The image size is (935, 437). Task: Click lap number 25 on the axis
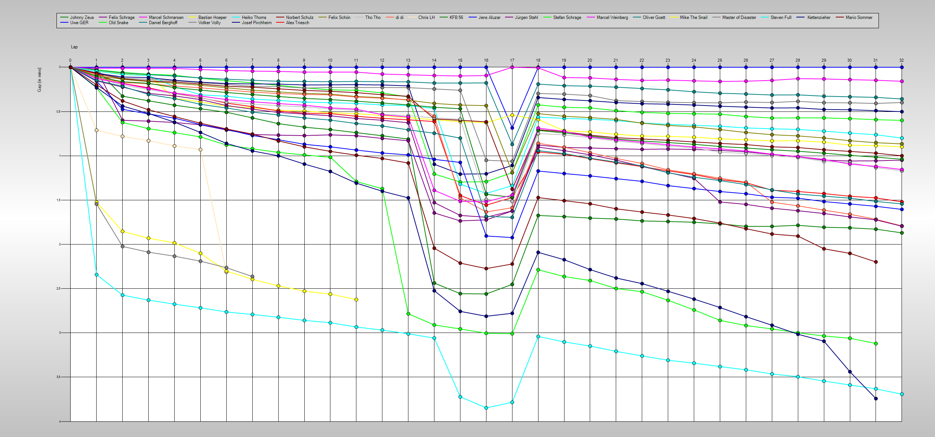[720, 60]
